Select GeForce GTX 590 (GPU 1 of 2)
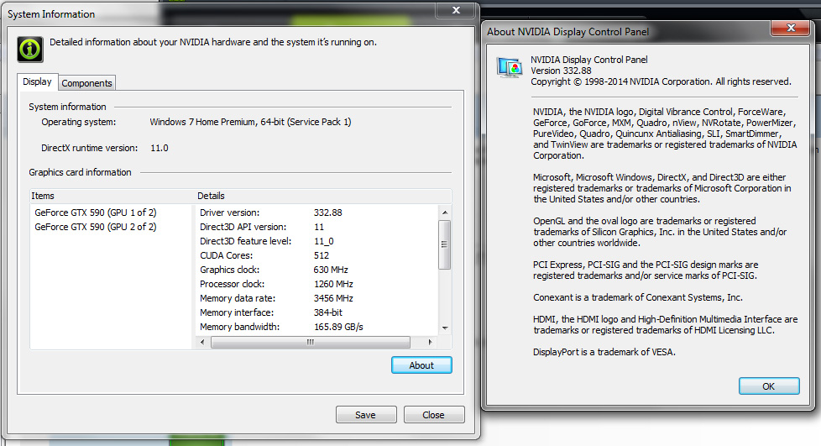The height and width of the screenshot is (446, 821). (96, 213)
